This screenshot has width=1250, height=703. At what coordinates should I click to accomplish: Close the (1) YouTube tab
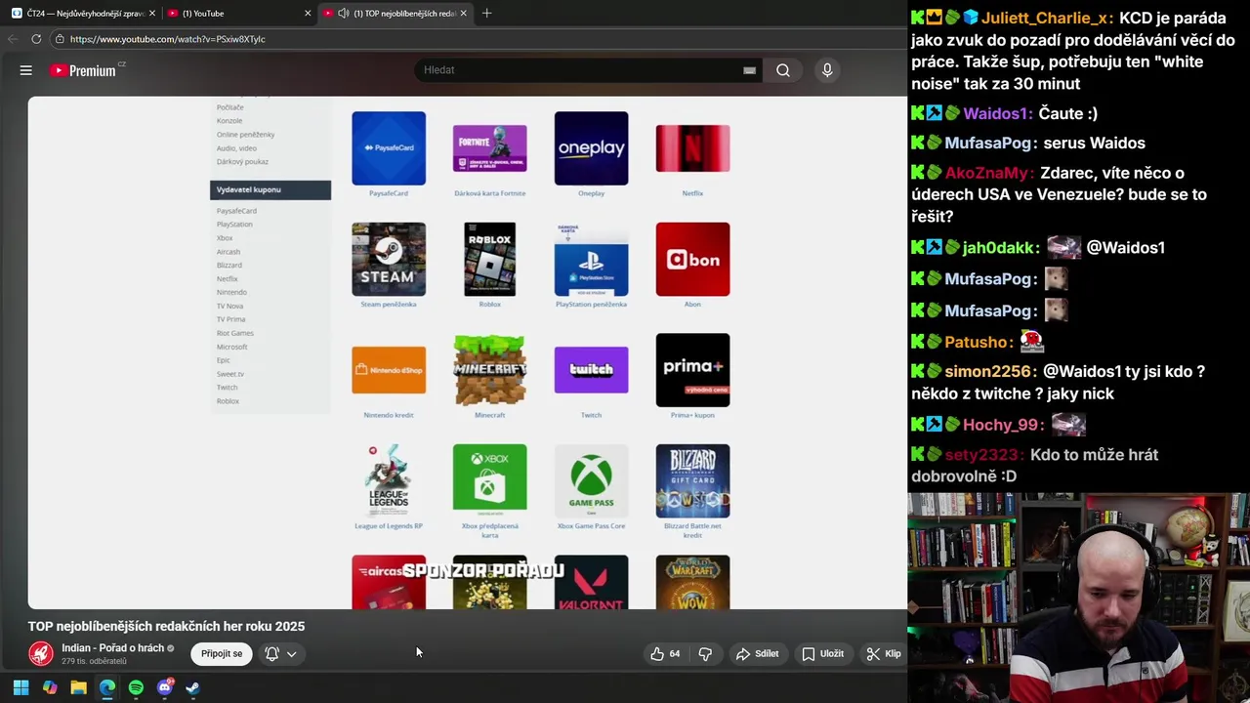click(x=308, y=13)
